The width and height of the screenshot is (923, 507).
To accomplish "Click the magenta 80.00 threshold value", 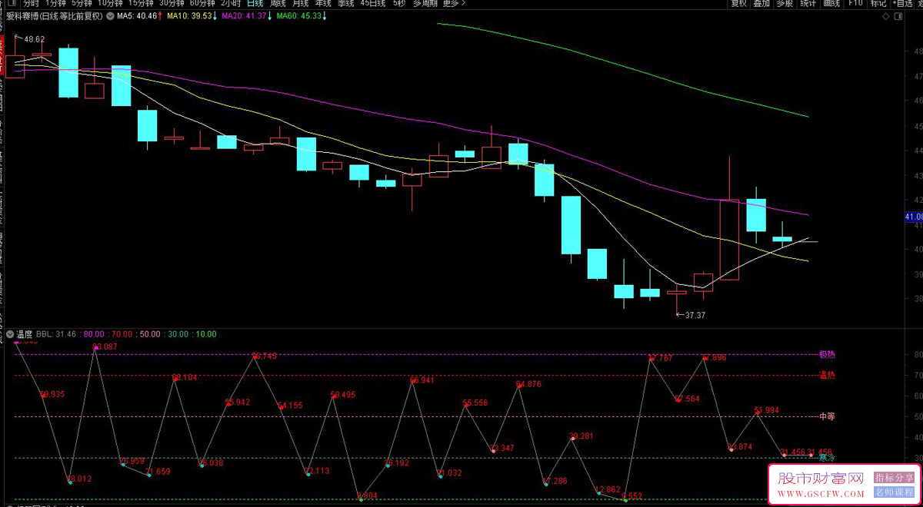I will 95,334.
